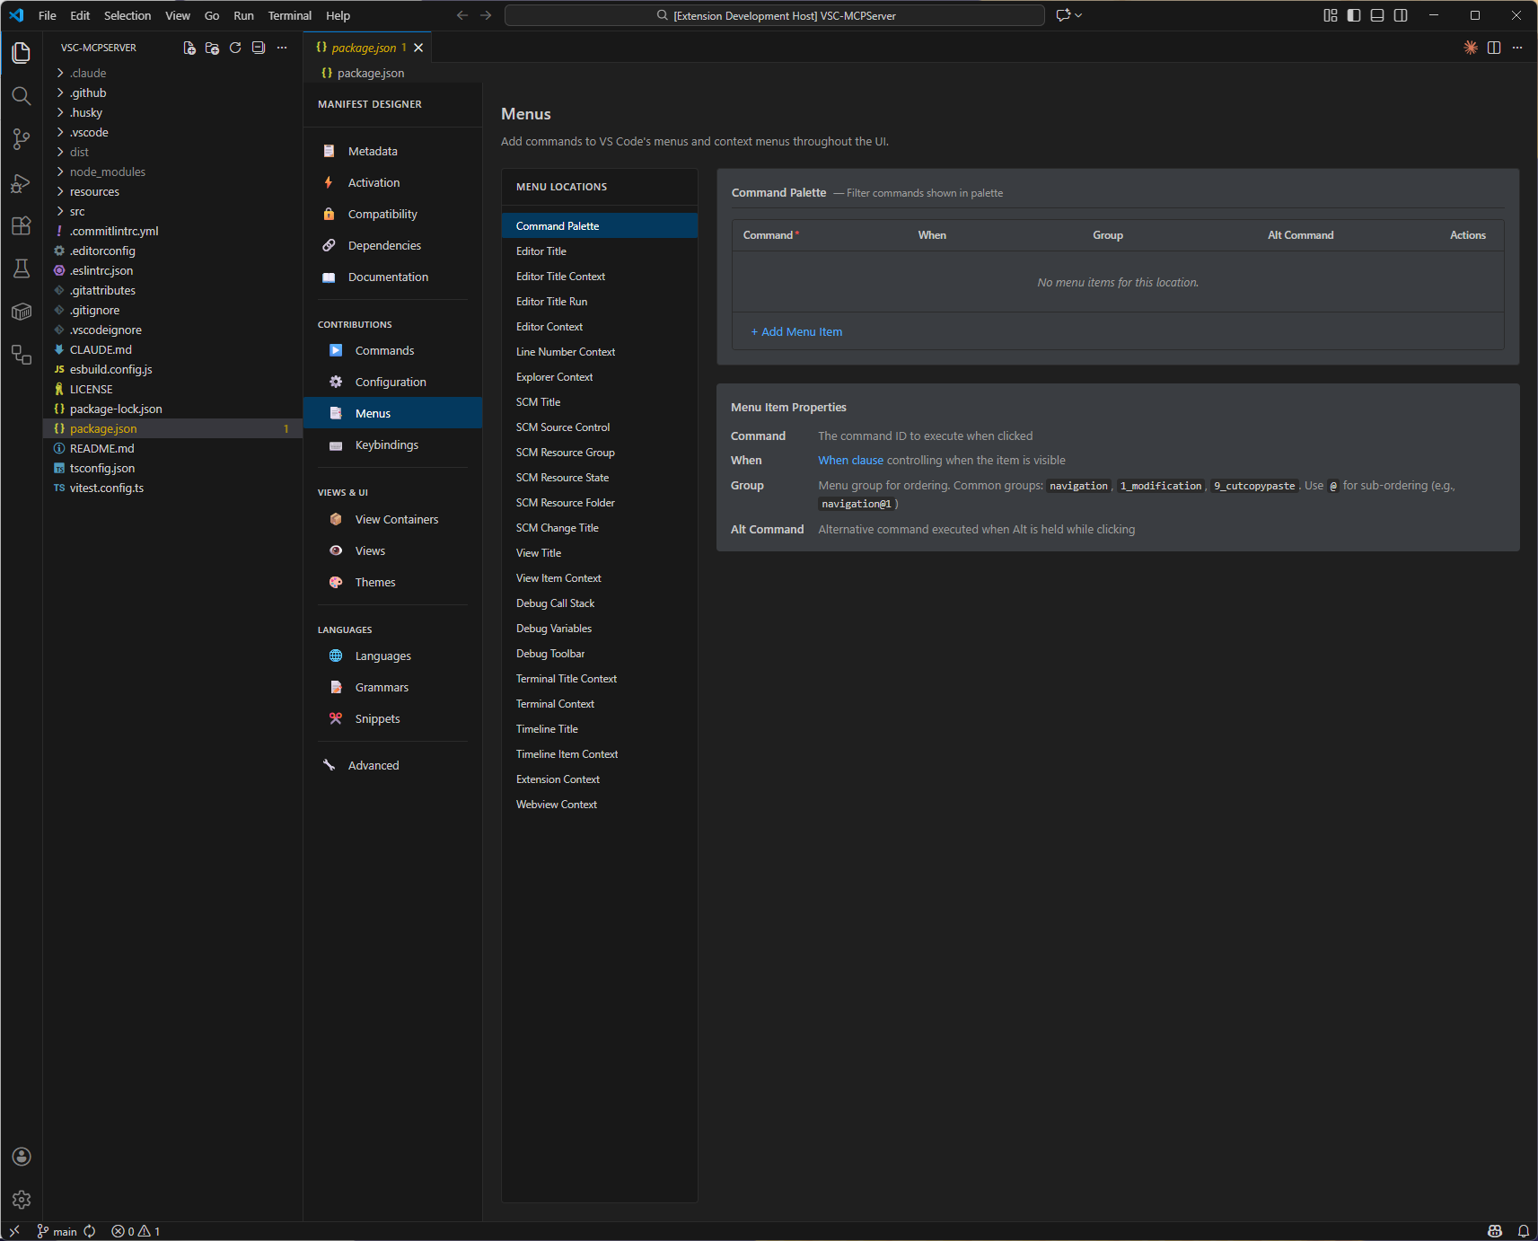This screenshot has height=1241, width=1538.
Task: Select the Explorer Context menu location
Action: click(x=599, y=376)
